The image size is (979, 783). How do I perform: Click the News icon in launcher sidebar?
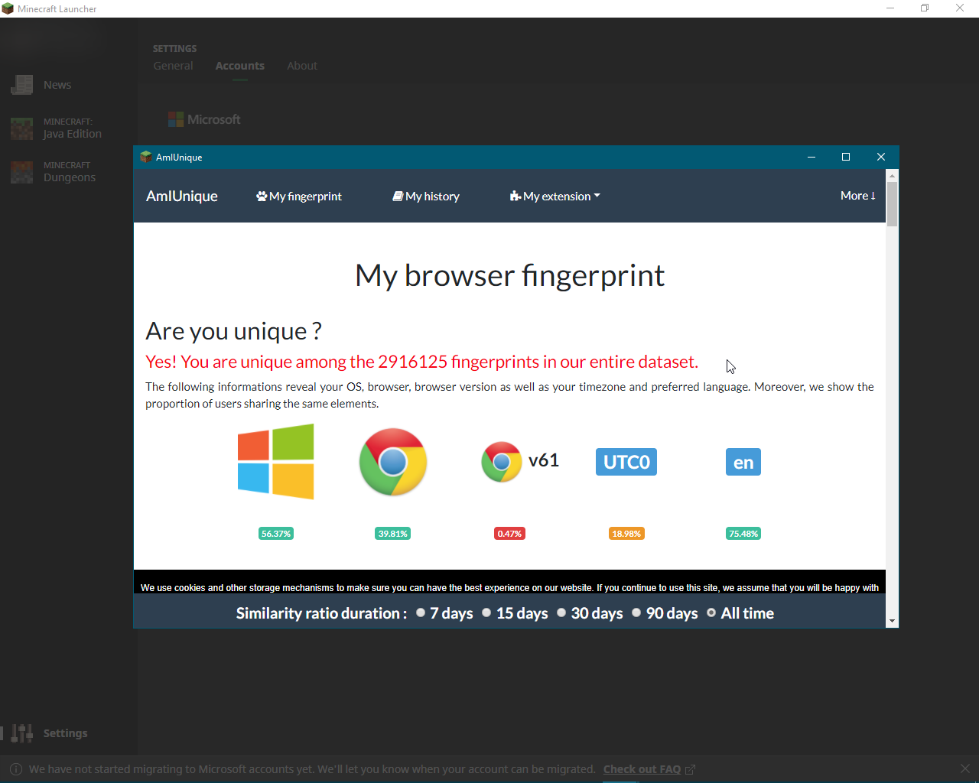coord(21,85)
